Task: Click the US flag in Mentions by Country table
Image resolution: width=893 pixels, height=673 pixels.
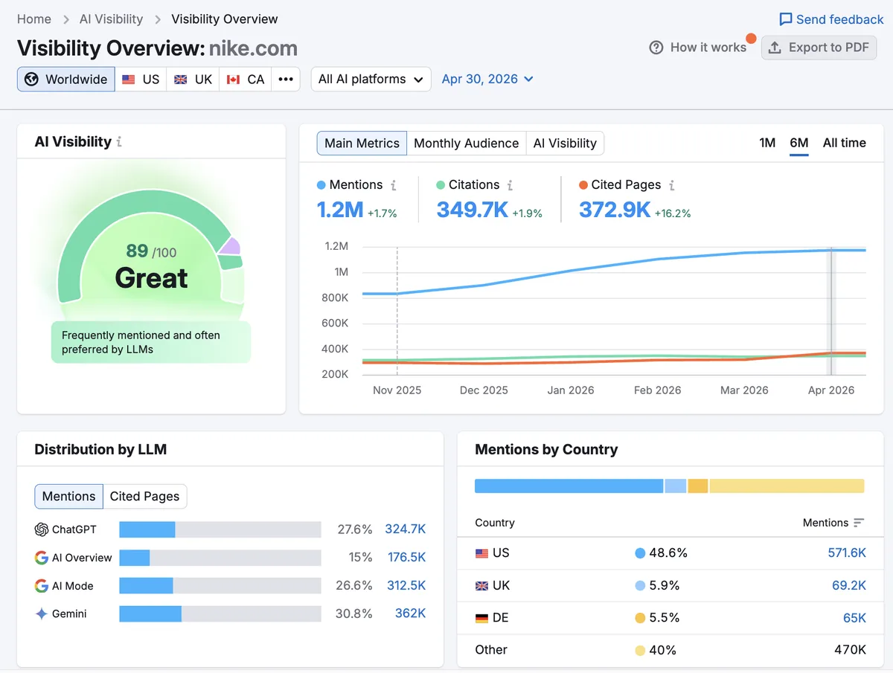Action: pyautogui.click(x=482, y=553)
